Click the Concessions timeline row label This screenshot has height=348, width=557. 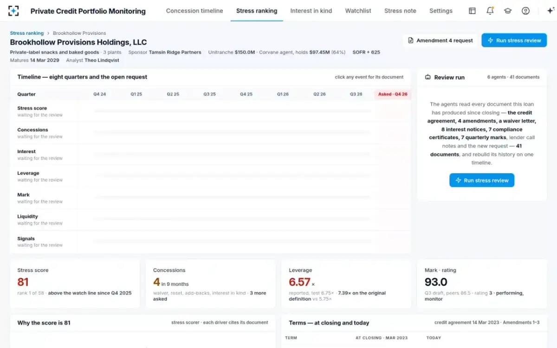32,130
